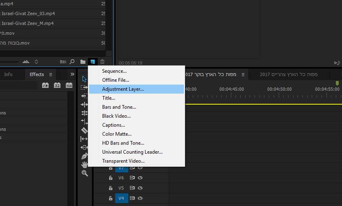The height and width of the screenshot is (206, 342).
Task: Open panel menu of בוקר 2017 sequence tab
Action: coord(243,75)
